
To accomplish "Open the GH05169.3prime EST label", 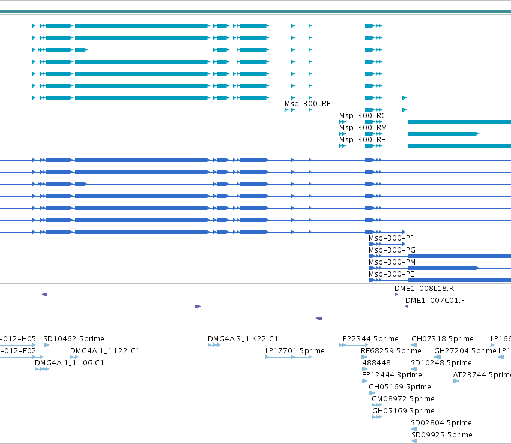I will pos(404,411).
